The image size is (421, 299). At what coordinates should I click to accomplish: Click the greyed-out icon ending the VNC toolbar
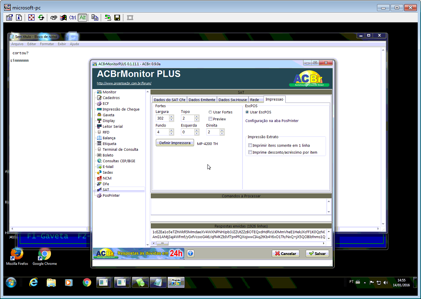[x=130, y=18]
